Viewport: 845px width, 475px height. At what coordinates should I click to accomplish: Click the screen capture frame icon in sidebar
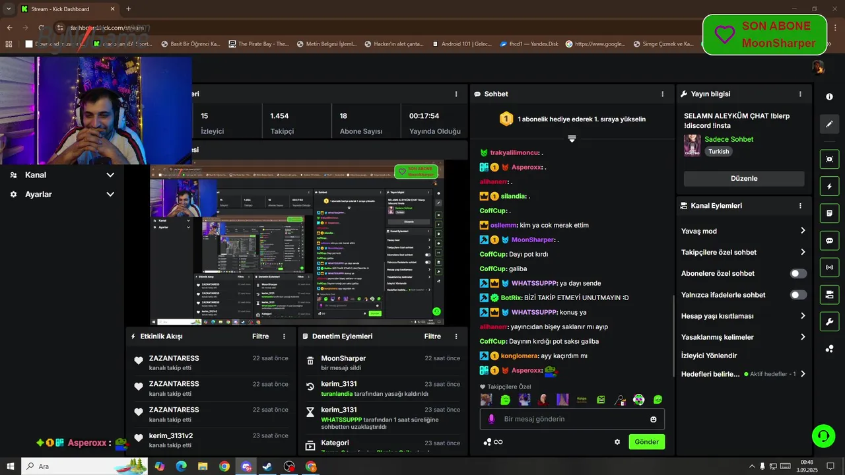(829, 159)
